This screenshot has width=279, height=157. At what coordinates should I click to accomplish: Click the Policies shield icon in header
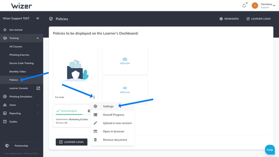(51, 19)
